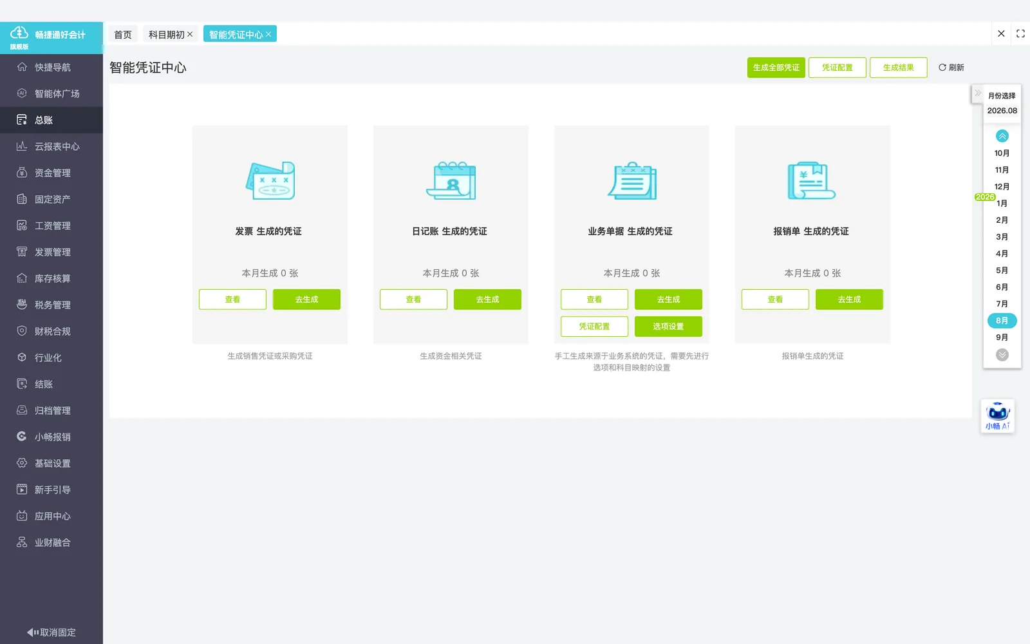Open 快捷导航 home icon in sidebar
Image resolution: width=1030 pixels, height=644 pixels.
point(22,67)
